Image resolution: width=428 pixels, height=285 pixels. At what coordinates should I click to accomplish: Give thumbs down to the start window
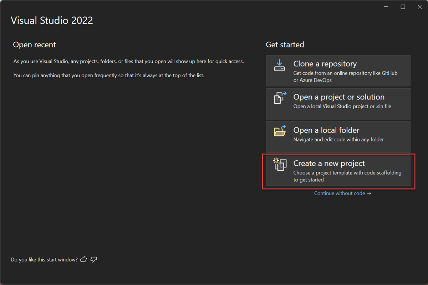point(93,259)
